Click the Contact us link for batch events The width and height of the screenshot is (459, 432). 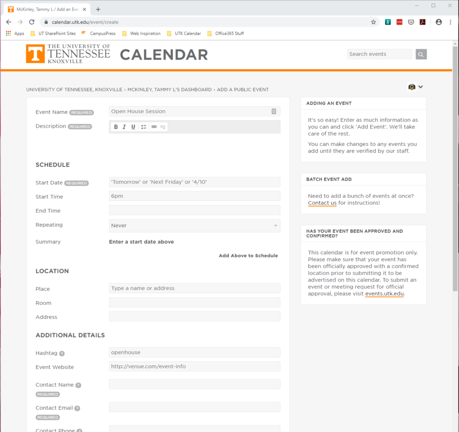(x=322, y=203)
